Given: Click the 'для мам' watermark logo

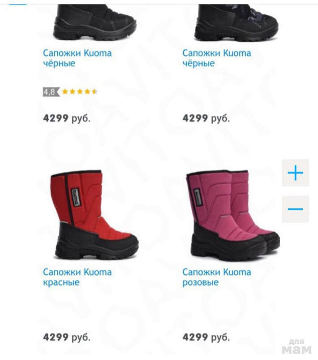Looking at the screenshot, I should (297, 347).
